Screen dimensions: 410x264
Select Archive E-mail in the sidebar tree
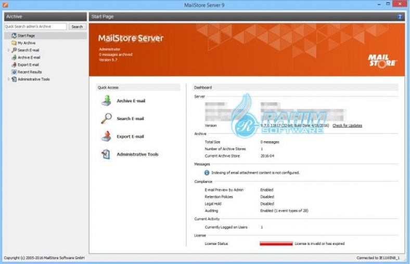pos(29,58)
